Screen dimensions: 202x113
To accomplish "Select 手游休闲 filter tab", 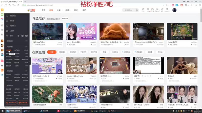I will point(83,52).
